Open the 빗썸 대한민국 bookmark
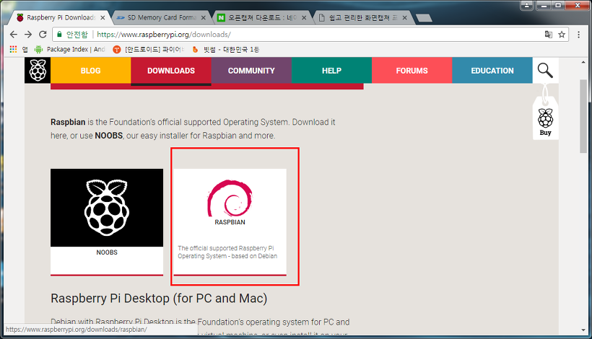 click(x=226, y=49)
